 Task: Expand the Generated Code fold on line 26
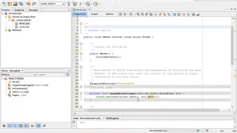click(81, 87)
